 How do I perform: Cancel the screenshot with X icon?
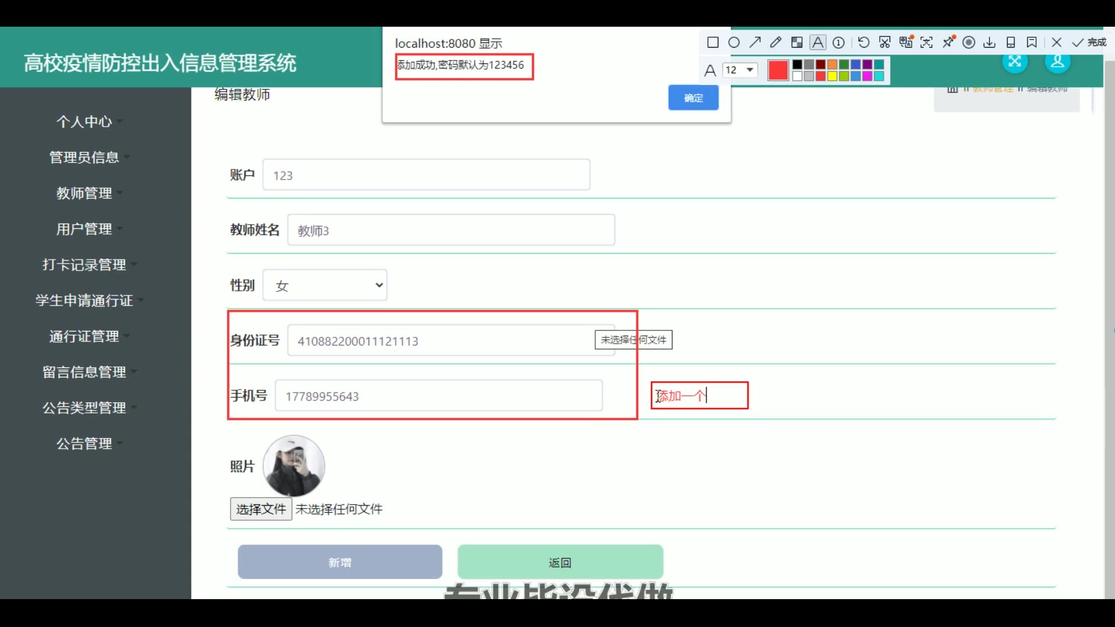click(x=1057, y=42)
